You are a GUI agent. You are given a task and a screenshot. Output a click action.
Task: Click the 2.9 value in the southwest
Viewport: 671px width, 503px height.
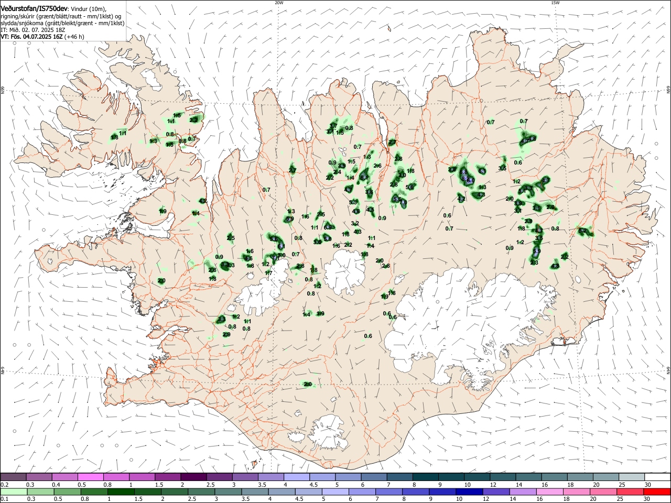coord(226,335)
